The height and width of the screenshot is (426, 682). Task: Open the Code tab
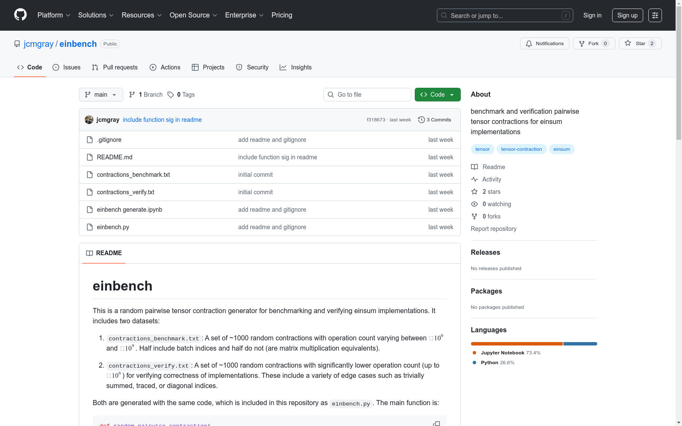tap(30, 67)
